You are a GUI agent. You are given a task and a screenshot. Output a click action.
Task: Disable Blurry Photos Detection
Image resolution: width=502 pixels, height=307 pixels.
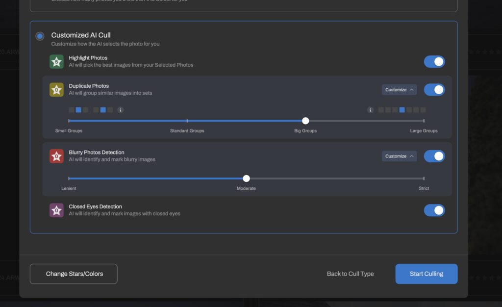pyautogui.click(x=434, y=156)
